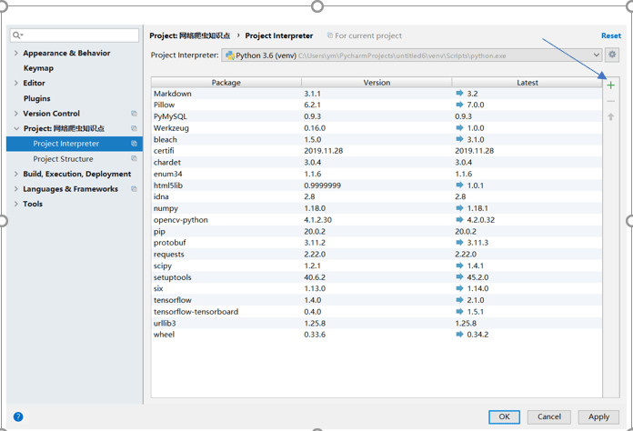Click the Project breadcrumb link
Image resolution: width=633 pixels, height=431 pixels.
pos(190,35)
